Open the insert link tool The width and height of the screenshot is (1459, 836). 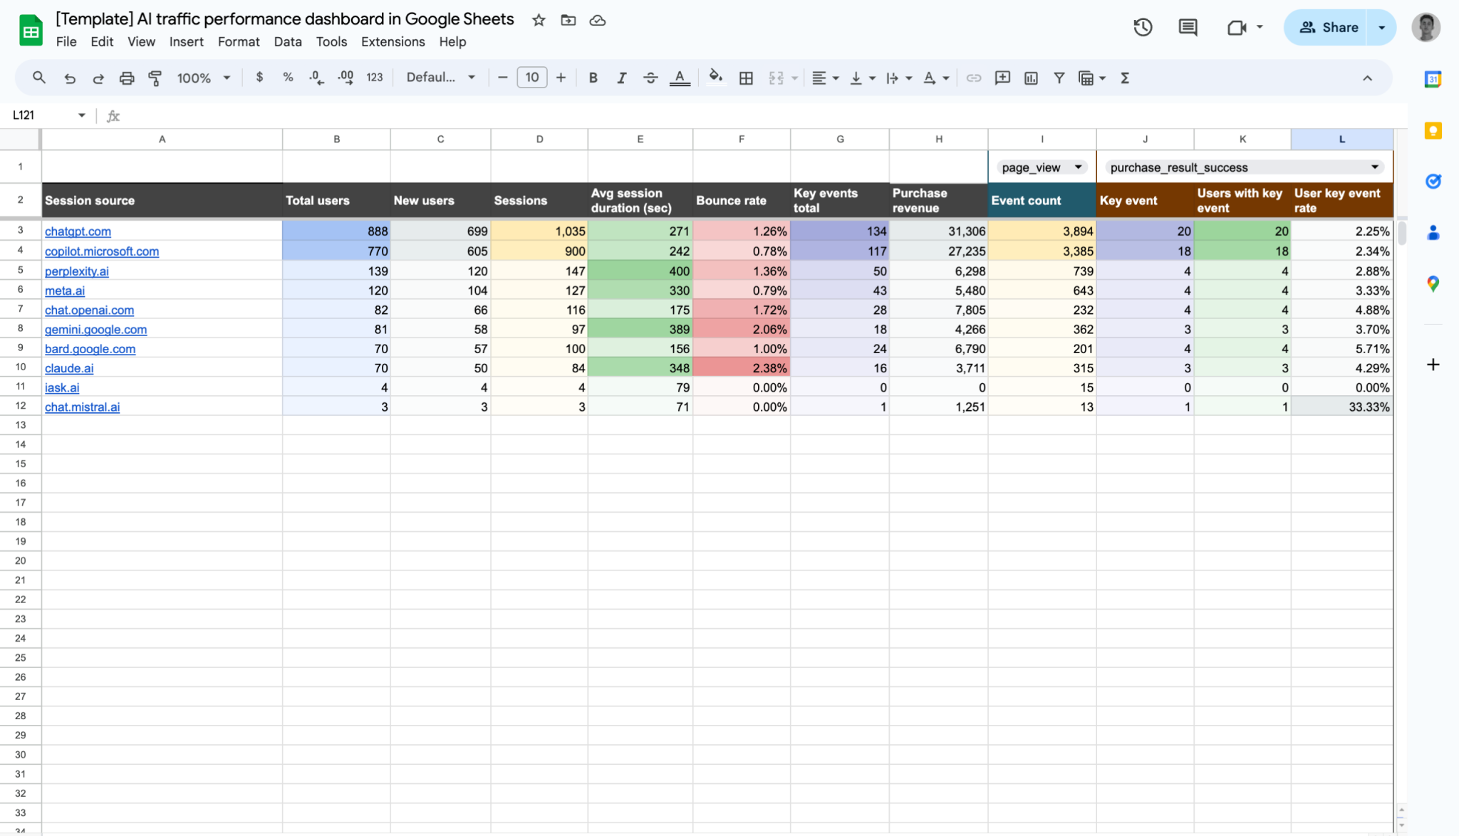coord(973,78)
